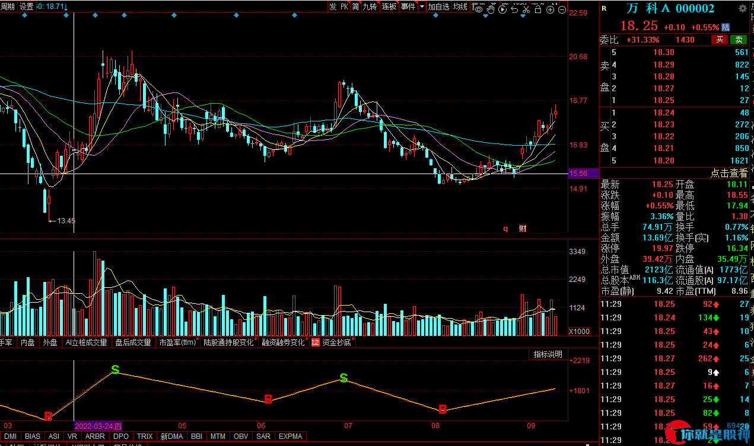Click 点击查看 link in order book
Image resolution: width=754 pixels, height=446 pixels.
click(x=729, y=173)
